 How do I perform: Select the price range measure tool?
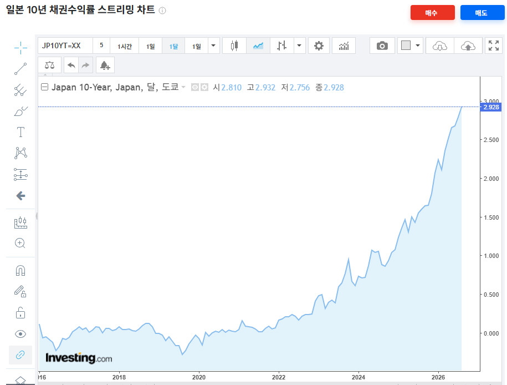pyautogui.click(x=21, y=223)
